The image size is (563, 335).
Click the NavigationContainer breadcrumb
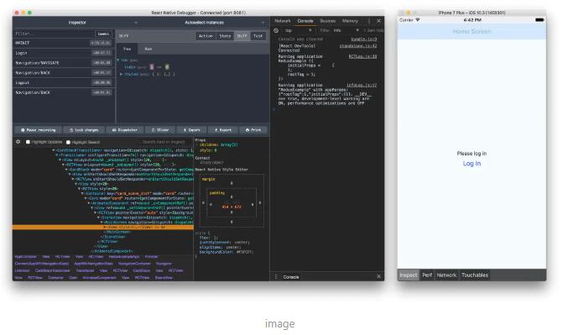coord(134,264)
